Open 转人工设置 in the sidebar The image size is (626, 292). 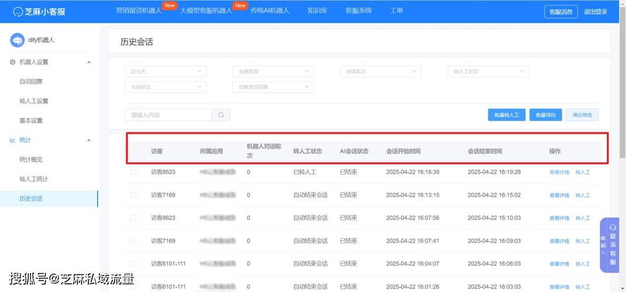tap(34, 101)
